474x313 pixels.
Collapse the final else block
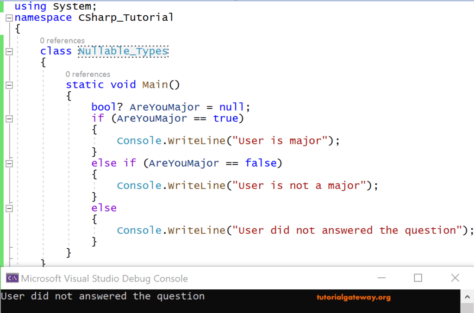pos(8,208)
